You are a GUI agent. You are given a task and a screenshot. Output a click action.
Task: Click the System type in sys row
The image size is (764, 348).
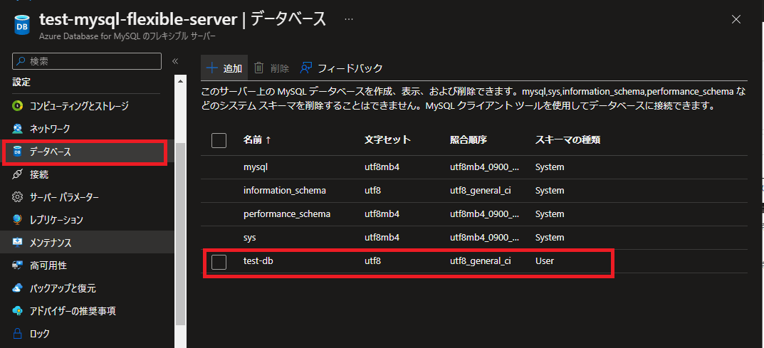pyautogui.click(x=550, y=237)
